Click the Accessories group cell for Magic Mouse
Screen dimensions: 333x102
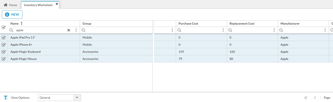pyautogui.click(x=116, y=59)
